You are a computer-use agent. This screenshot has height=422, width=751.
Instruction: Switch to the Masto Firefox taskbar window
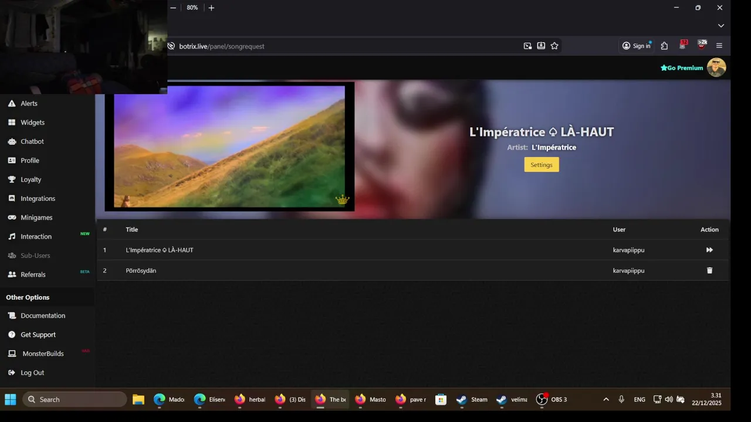click(x=371, y=400)
